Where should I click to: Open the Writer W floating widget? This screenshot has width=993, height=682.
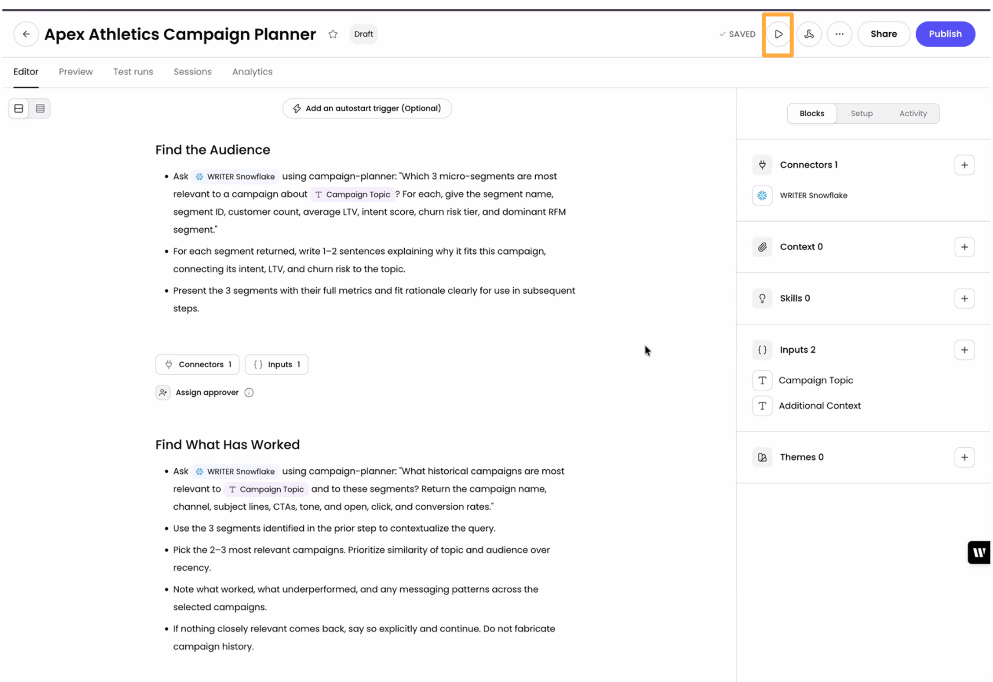pyautogui.click(x=979, y=553)
